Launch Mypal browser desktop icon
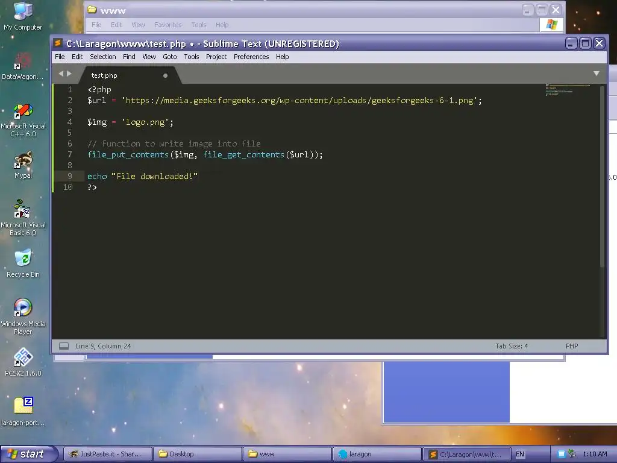 23,165
